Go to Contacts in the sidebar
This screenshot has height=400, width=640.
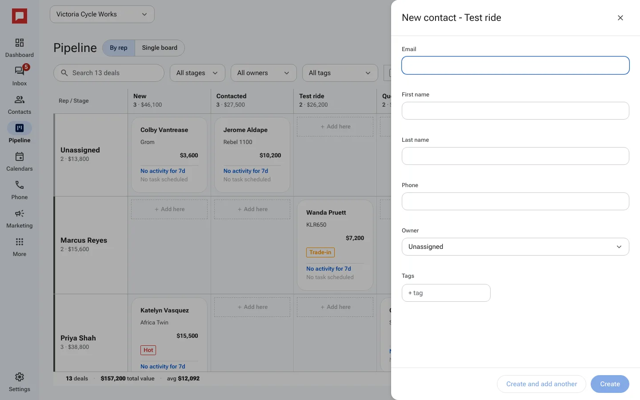(20, 104)
